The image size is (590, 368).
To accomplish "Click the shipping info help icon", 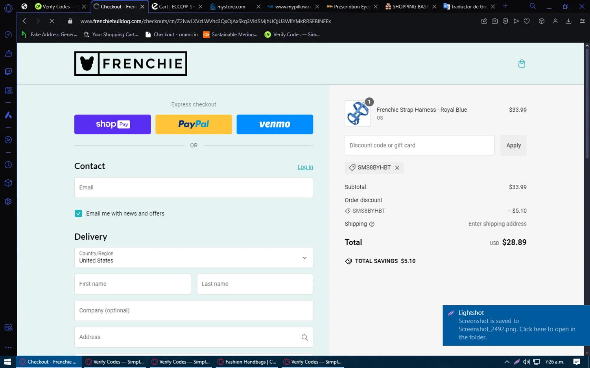I will click(372, 224).
